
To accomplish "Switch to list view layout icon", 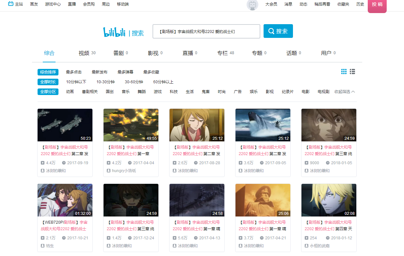I will [352, 72].
